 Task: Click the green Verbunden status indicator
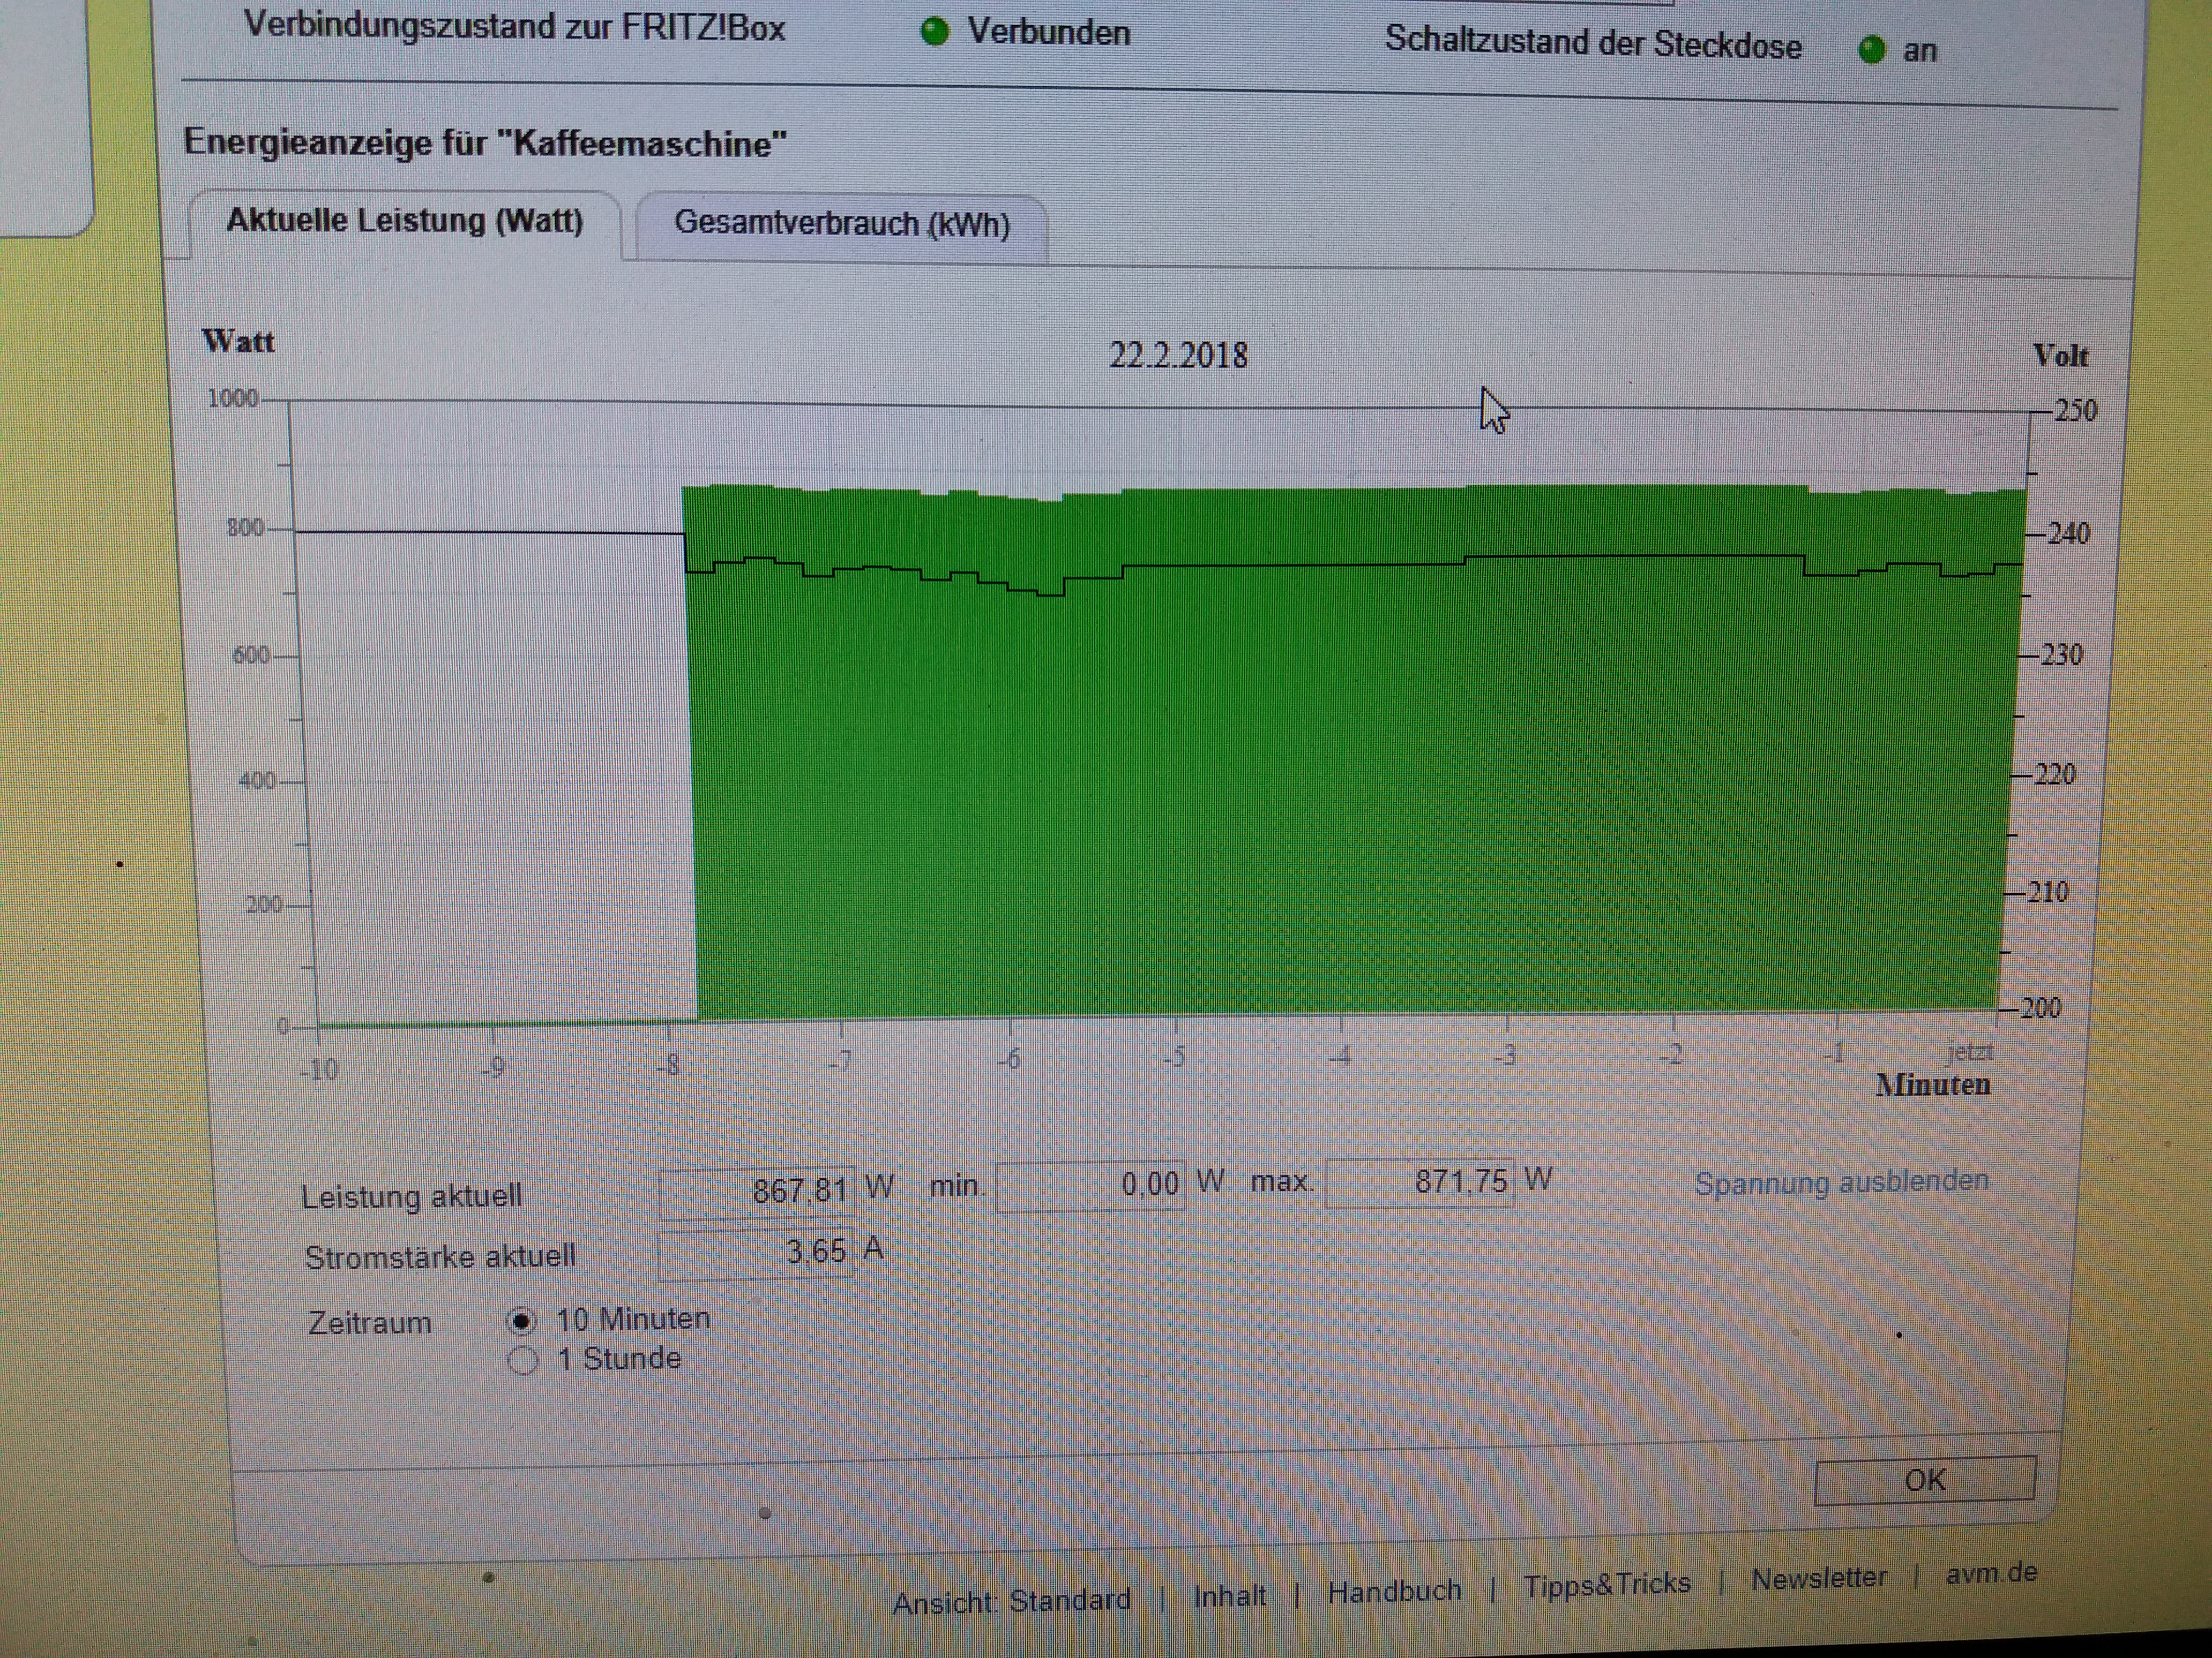(x=934, y=32)
